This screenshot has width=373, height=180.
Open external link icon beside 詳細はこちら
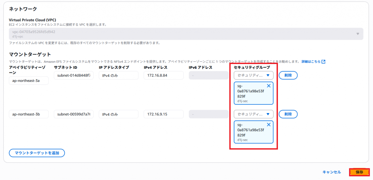pyautogui.click(x=323, y=61)
